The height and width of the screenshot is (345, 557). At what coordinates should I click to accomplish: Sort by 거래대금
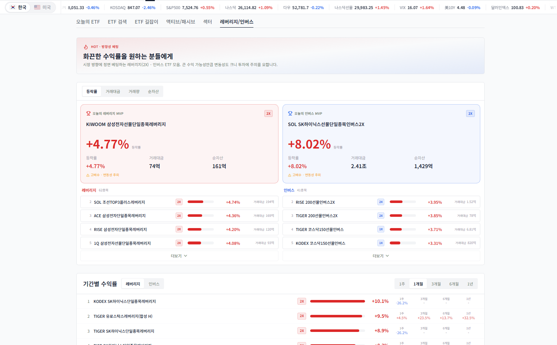point(113,92)
